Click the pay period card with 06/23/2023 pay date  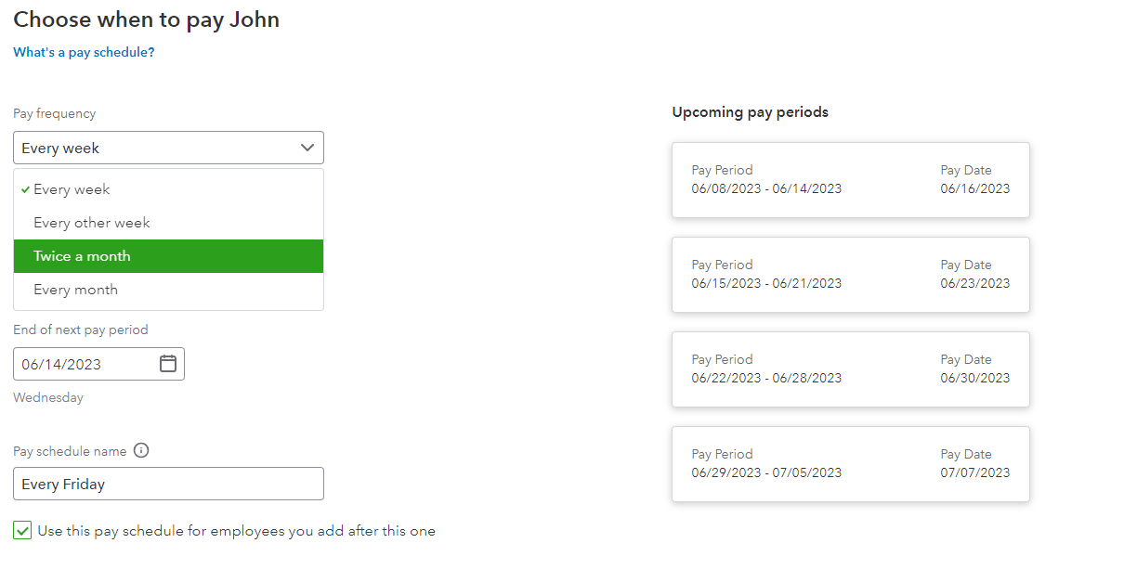click(x=850, y=275)
